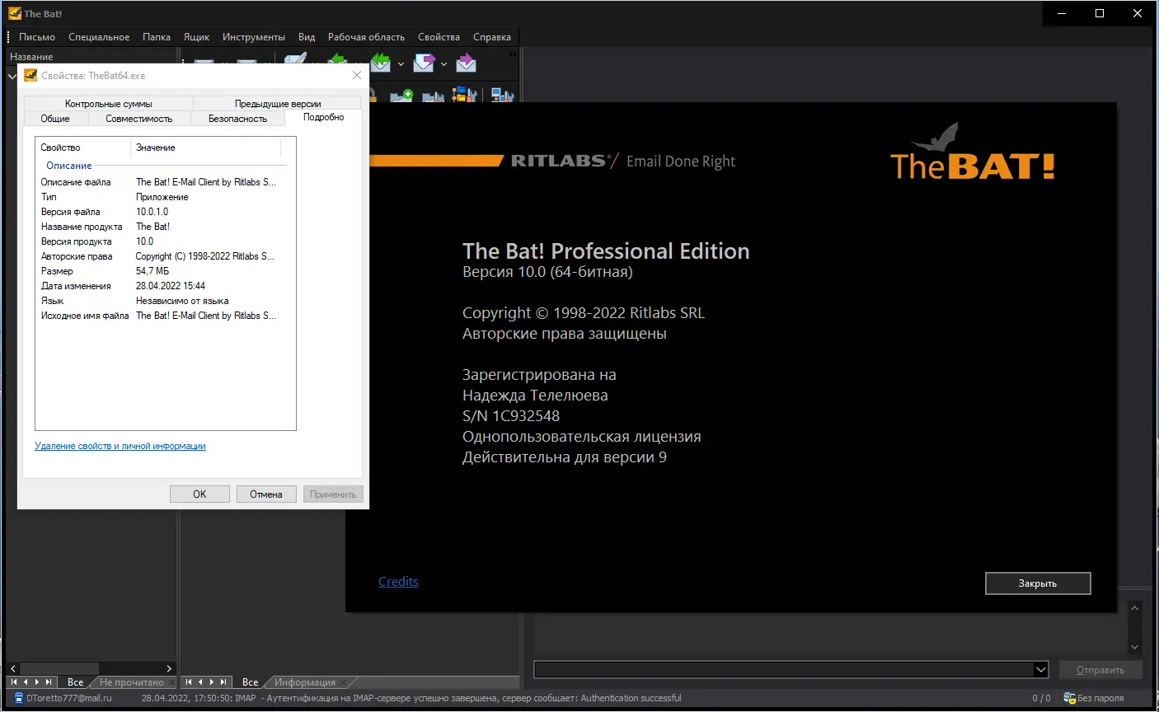Open the Инструменты menu
This screenshot has height=712, width=1159.
point(254,36)
